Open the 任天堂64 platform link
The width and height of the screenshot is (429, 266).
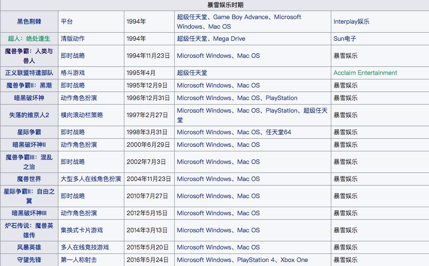278,132
